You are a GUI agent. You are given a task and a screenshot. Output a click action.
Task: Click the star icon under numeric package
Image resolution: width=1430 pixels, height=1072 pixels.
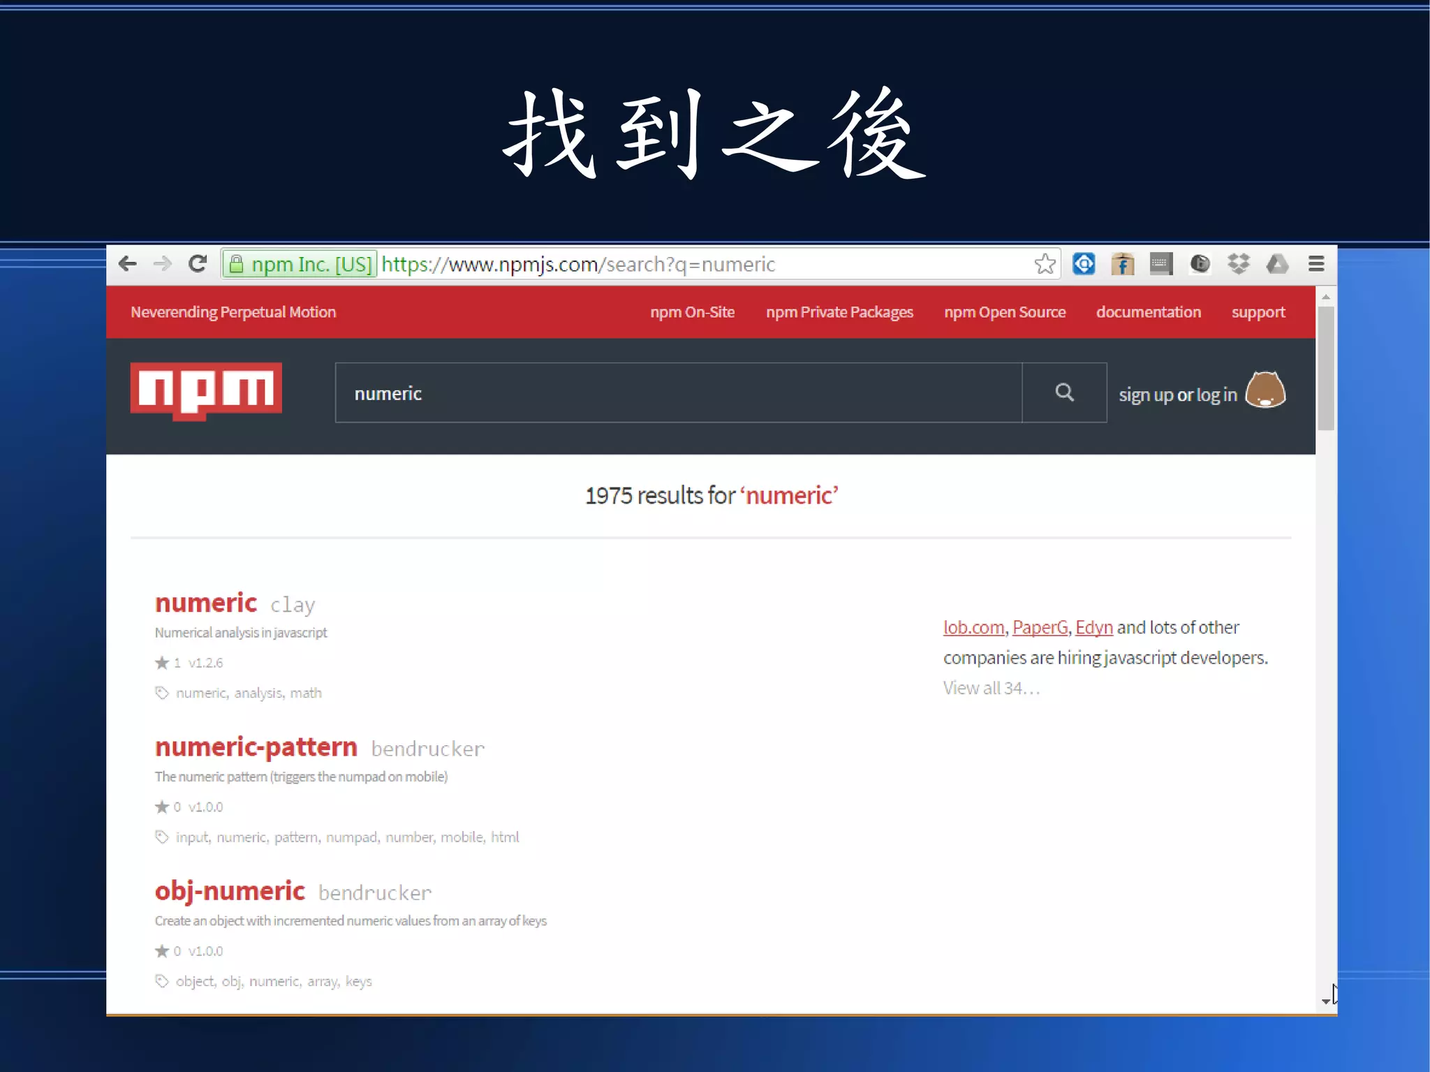[162, 663]
